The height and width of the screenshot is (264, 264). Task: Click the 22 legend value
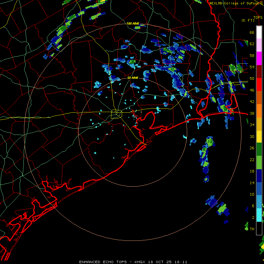coord(252,160)
